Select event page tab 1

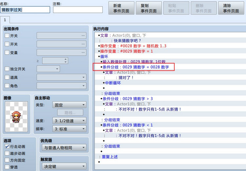click(x=5, y=20)
